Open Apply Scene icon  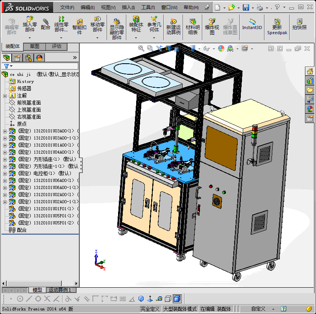[230, 48]
